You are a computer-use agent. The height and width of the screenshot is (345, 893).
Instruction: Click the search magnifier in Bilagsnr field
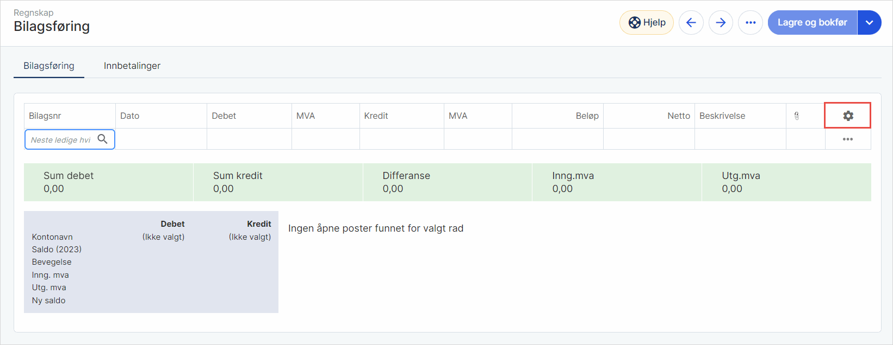(102, 139)
